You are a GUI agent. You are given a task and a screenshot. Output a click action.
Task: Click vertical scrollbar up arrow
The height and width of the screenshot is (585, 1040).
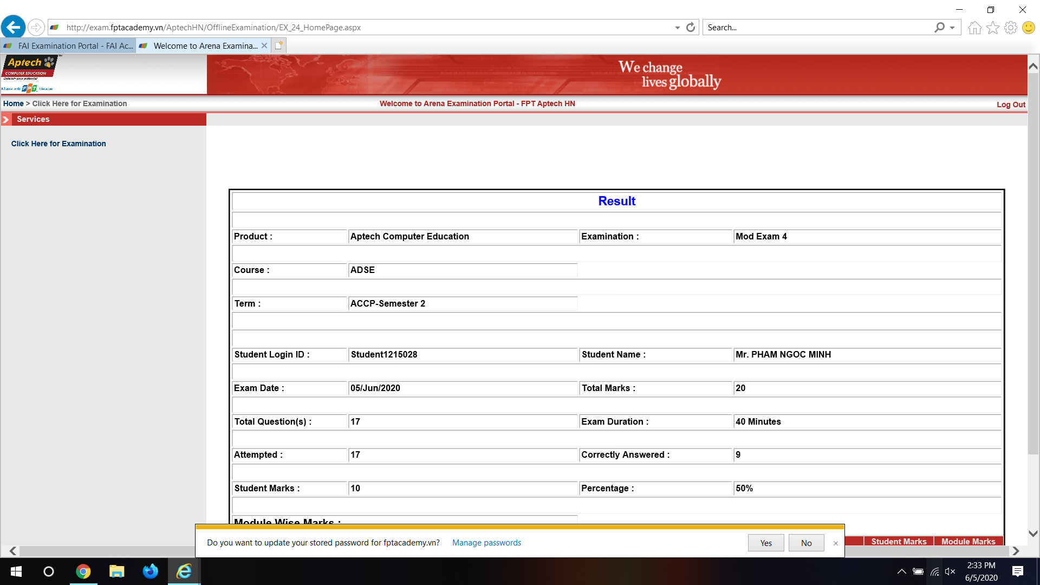pyautogui.click(x=1033, y=66)
